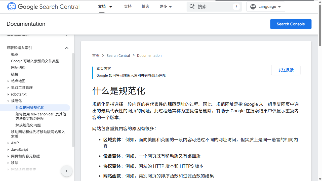Screen dimensions: 322x181
Task: Collapse the sidebar using the left chevron button
Action: pos(66,171)
